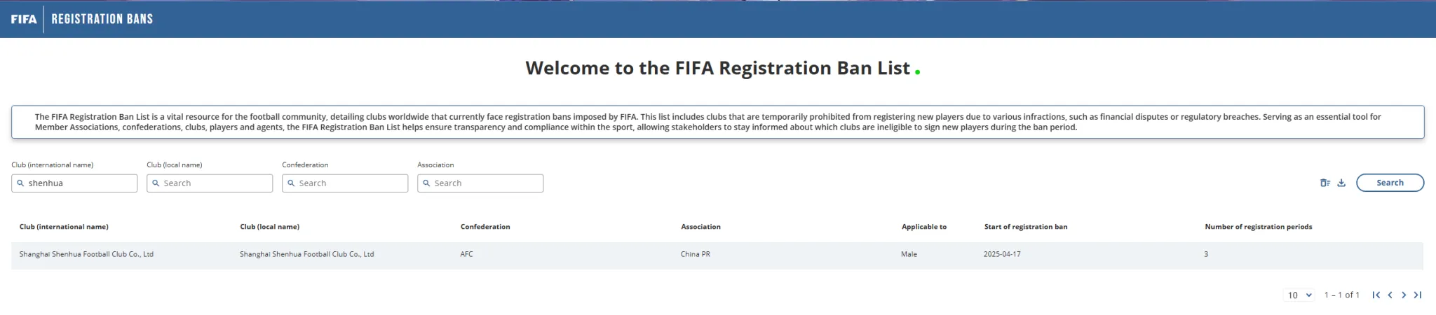Image resolution: width=1436 pixels, height=315 pixels.
Task: Select the Shanghai Shenhua Football Club row
Action: point(717,255)
